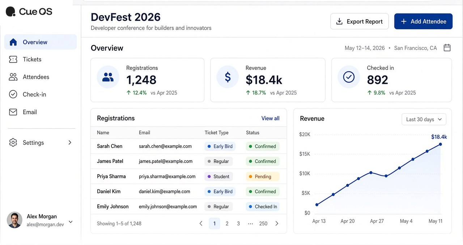The width and height of the screenshot is (463, 245).
Task: Select the Sarah Chen name cell
Action: [x=110, y=146]
